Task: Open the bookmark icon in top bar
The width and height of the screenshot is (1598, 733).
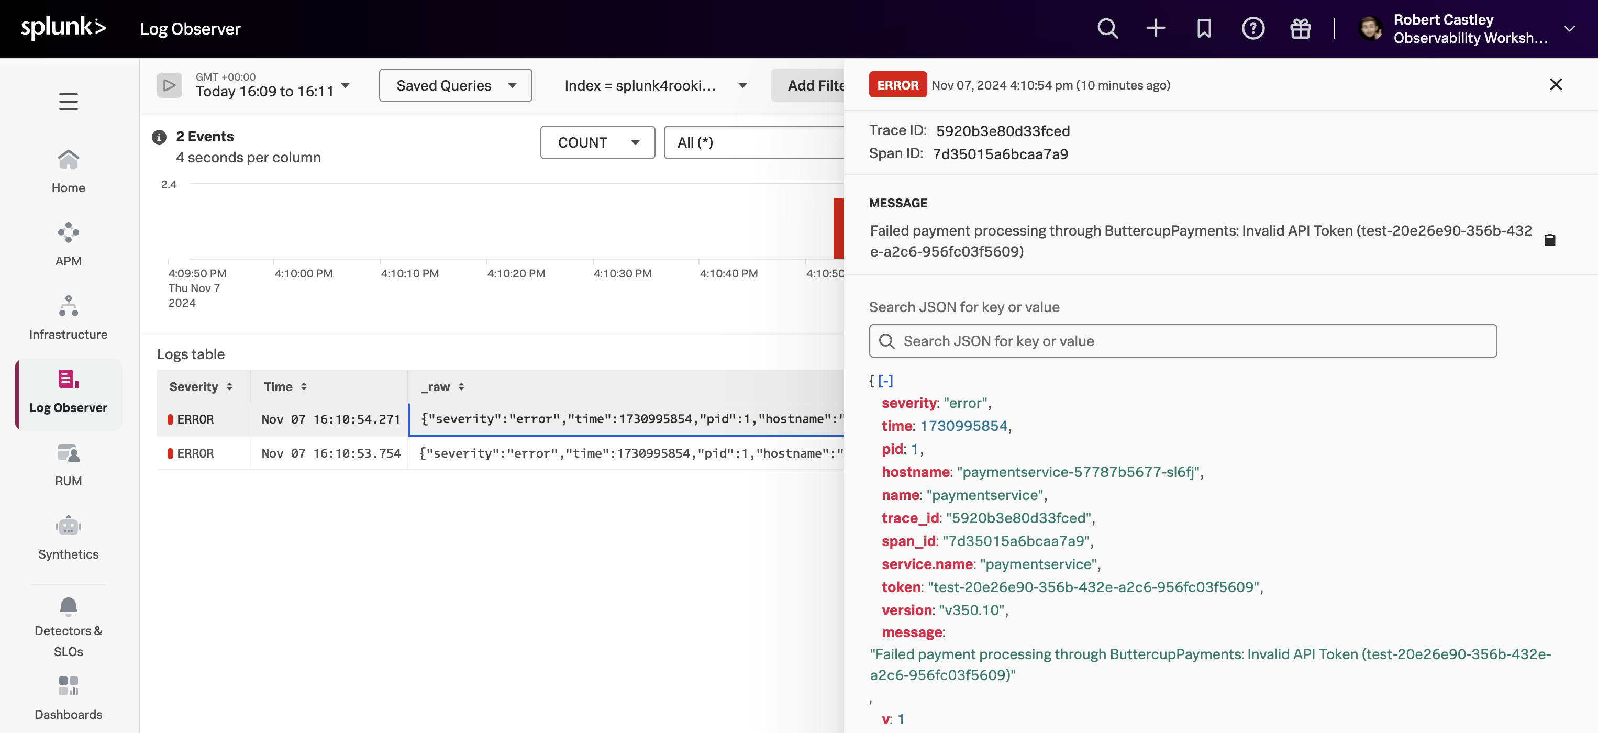Action: click(x=1203, y=28)
